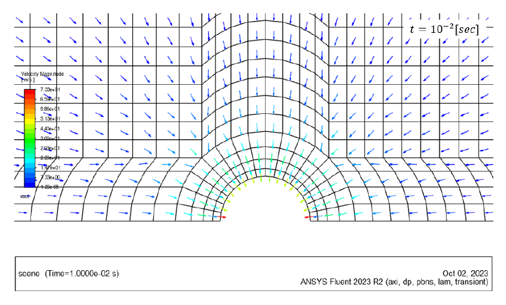Click the red band of the velocity colorbar
506x305 pixels.
[29, 93]
